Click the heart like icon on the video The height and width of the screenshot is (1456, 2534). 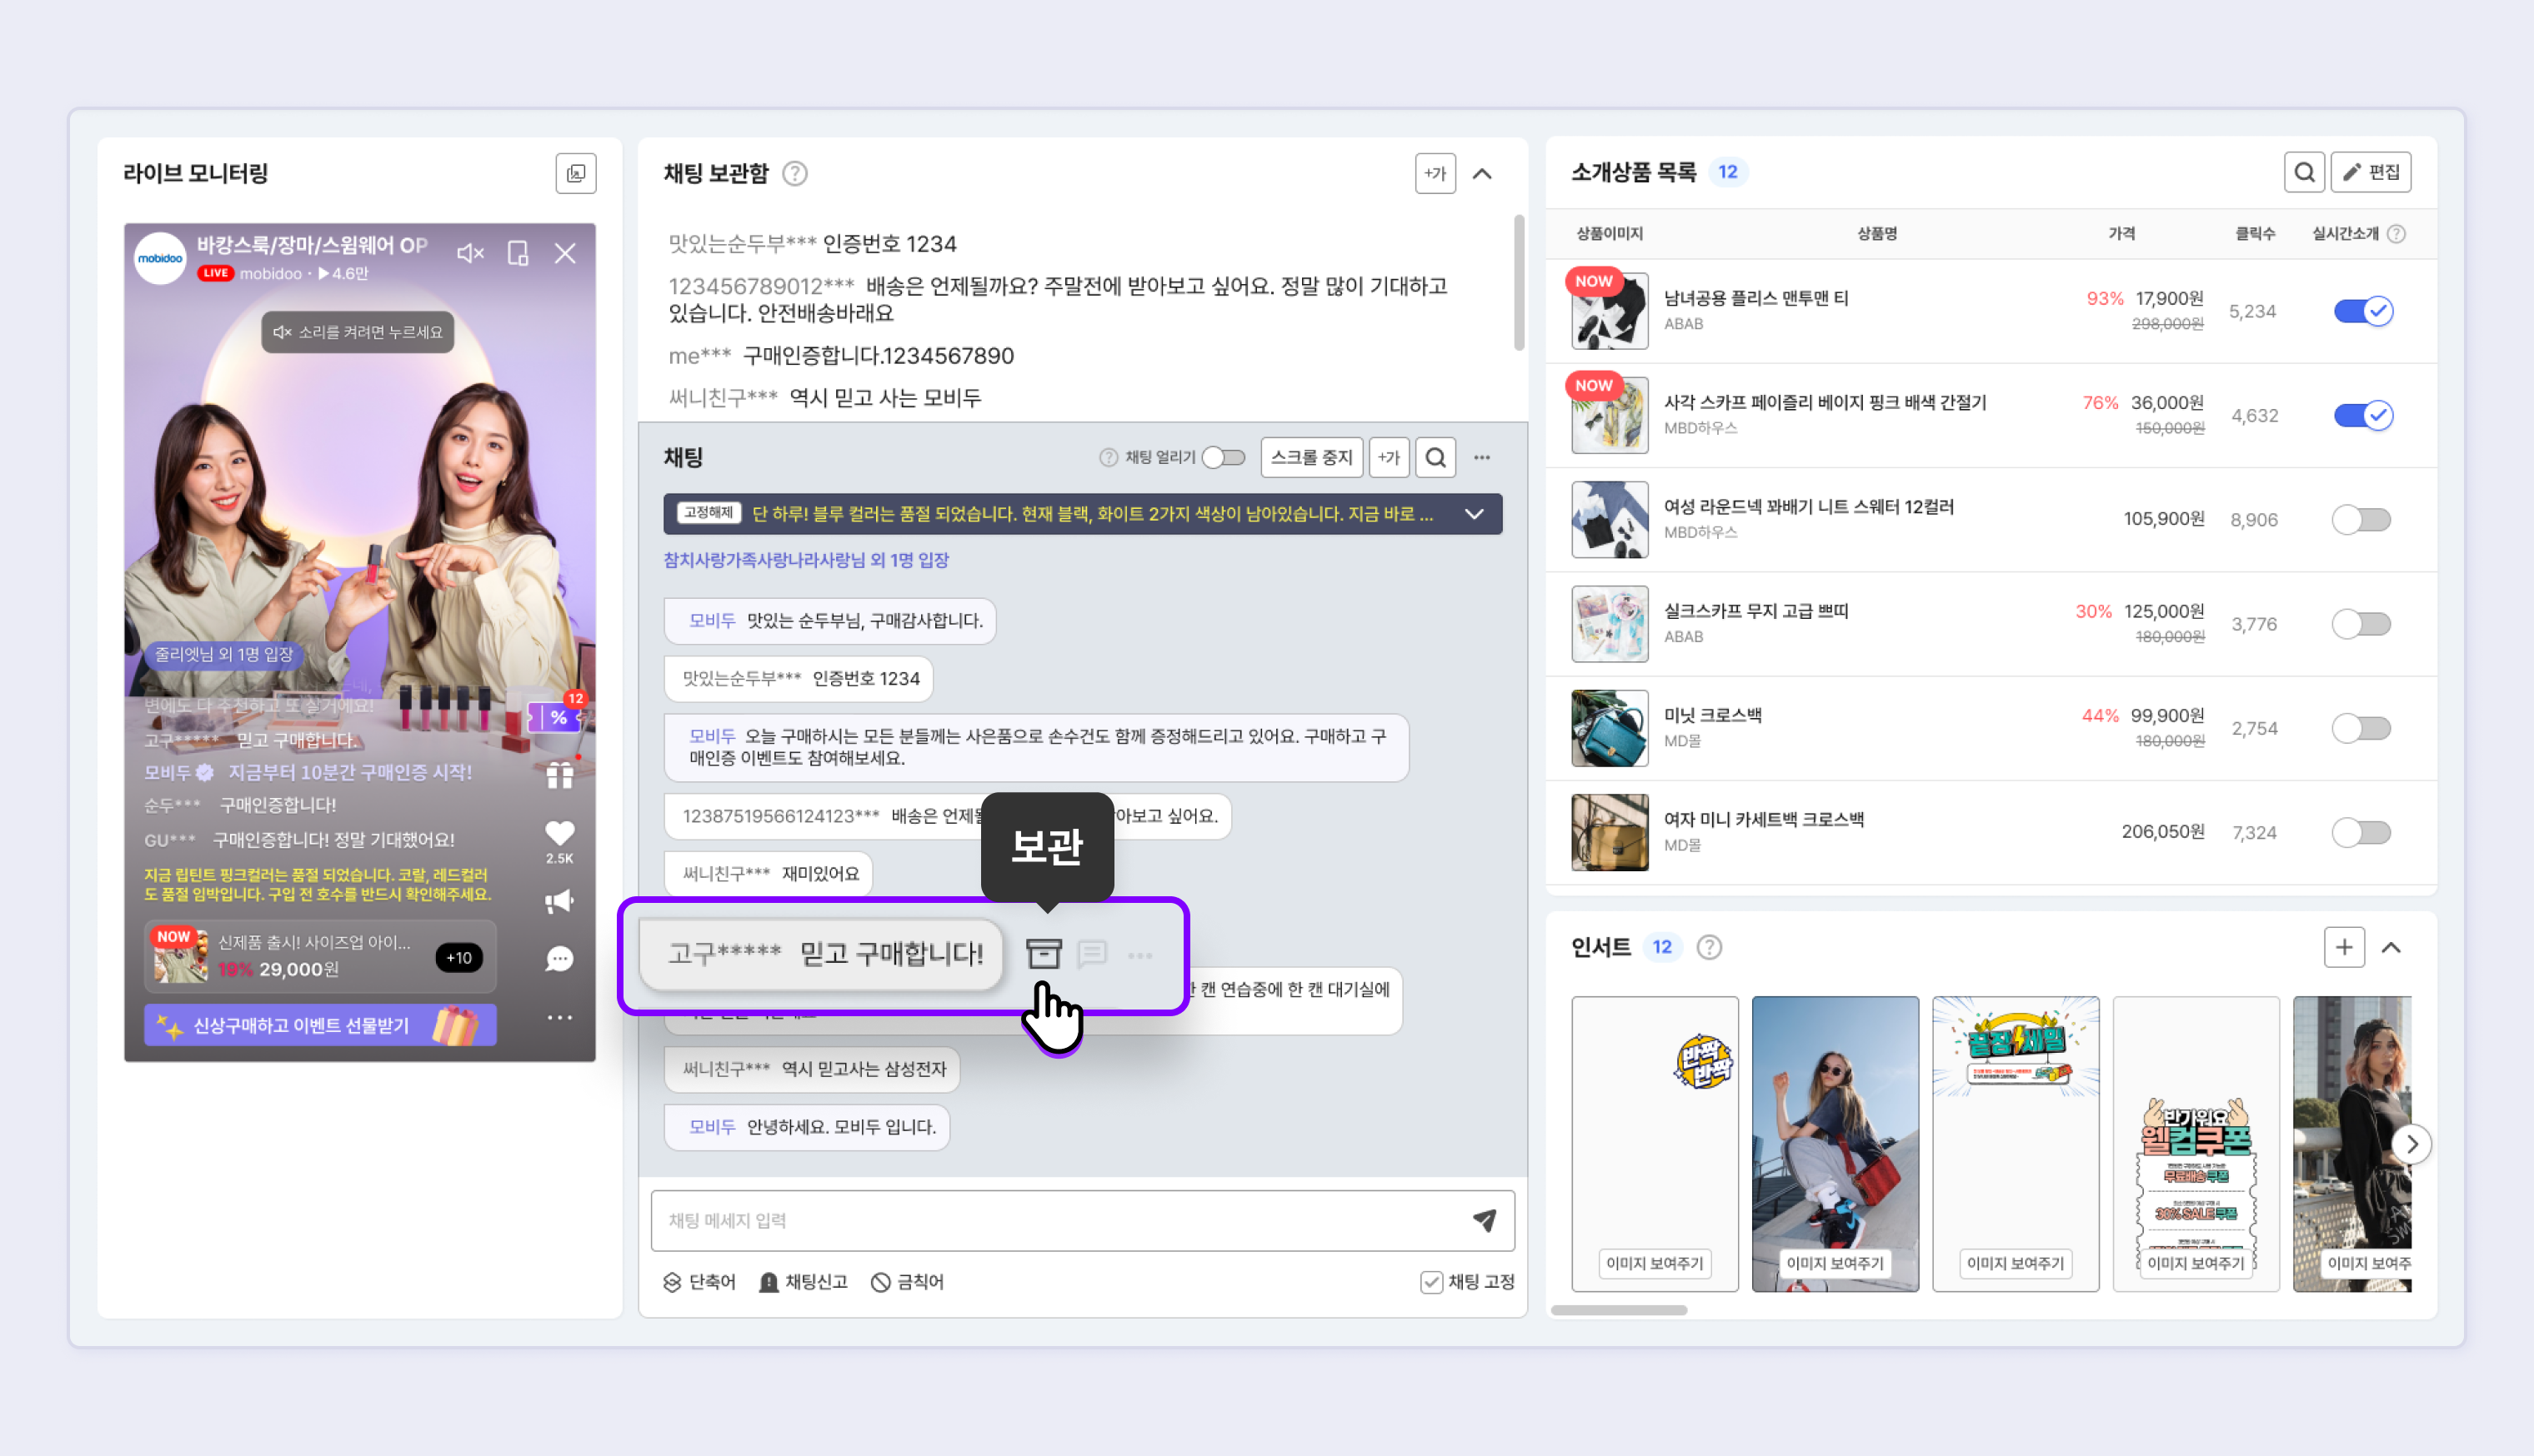559,833
